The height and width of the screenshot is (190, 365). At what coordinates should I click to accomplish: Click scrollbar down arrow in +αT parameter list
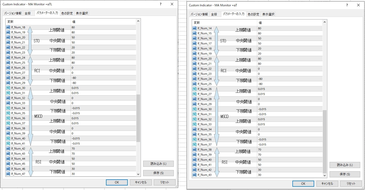click(325, 175)
